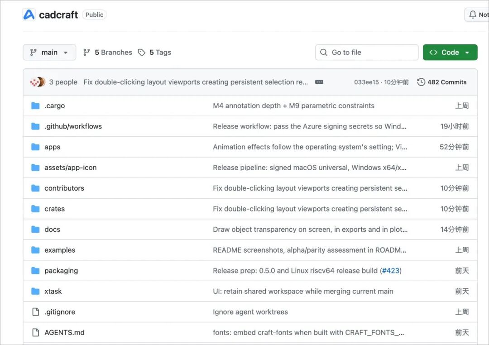
Task: Click the file icon for .gitignore
Action: coord(36,311)
